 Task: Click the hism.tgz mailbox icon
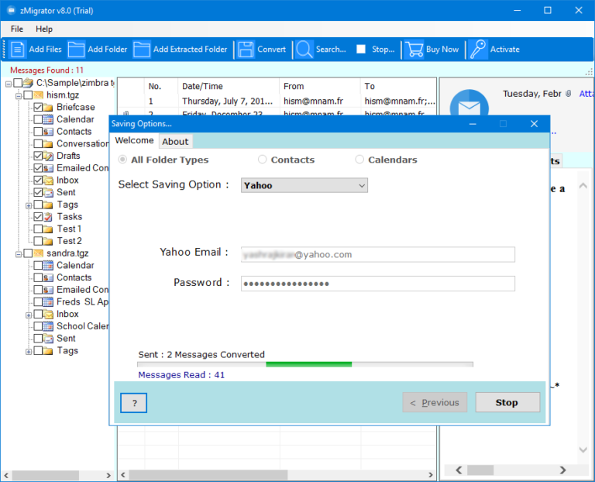[38, 95]
